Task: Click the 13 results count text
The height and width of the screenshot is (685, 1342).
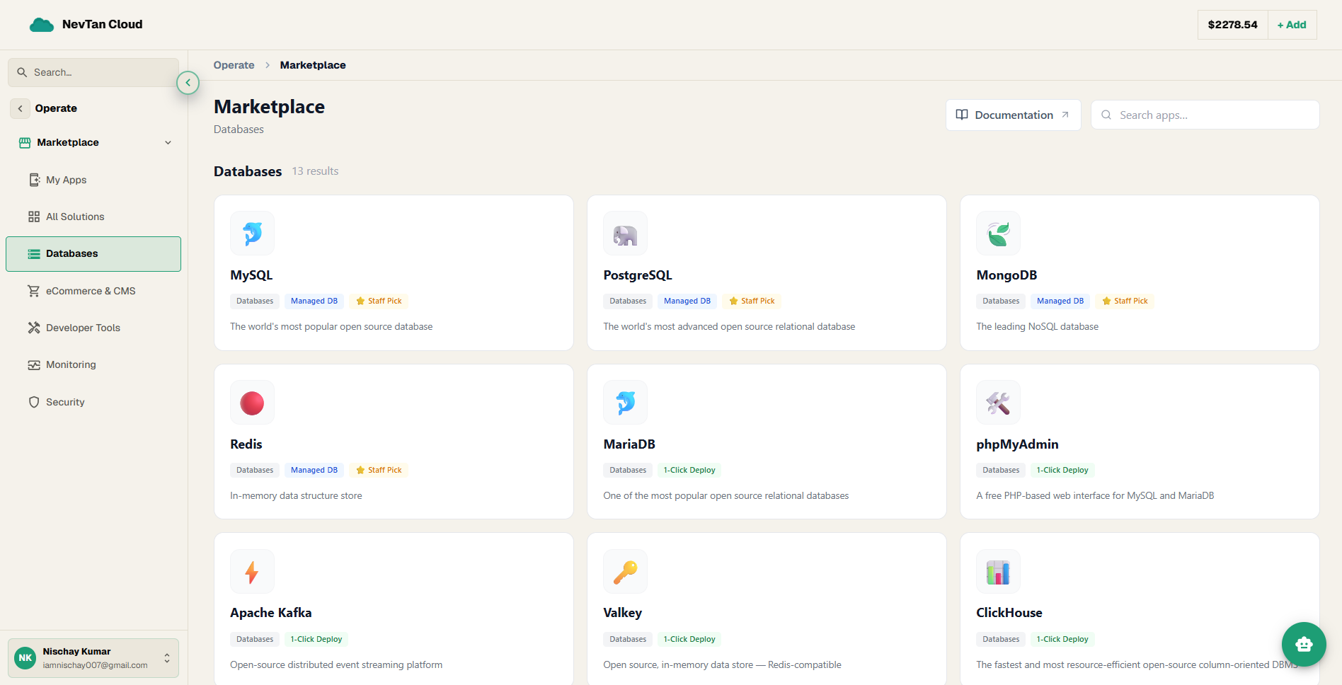Action: pyautogui.click(x=315, y=171)
